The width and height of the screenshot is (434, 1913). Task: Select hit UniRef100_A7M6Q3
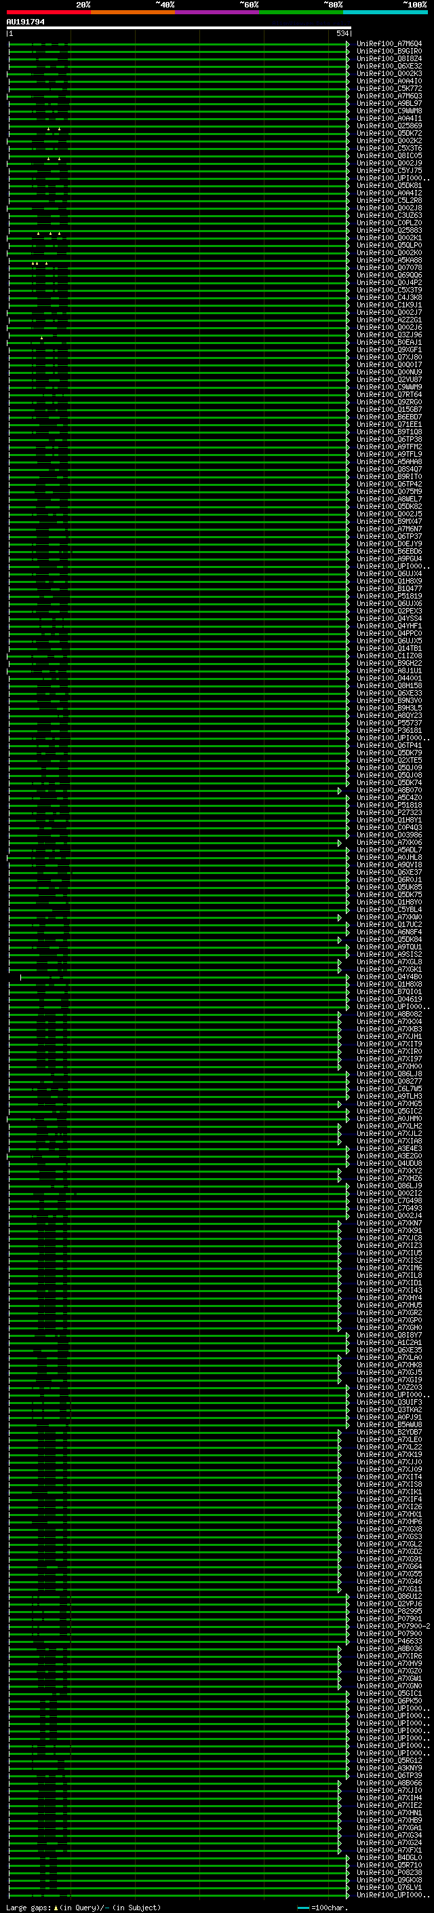[x=389, y=96]
